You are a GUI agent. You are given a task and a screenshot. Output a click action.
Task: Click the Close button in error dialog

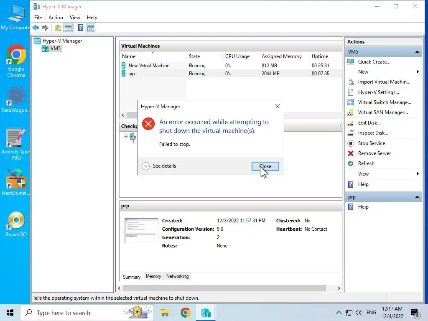pyautogui.click(x=265, y=166)
